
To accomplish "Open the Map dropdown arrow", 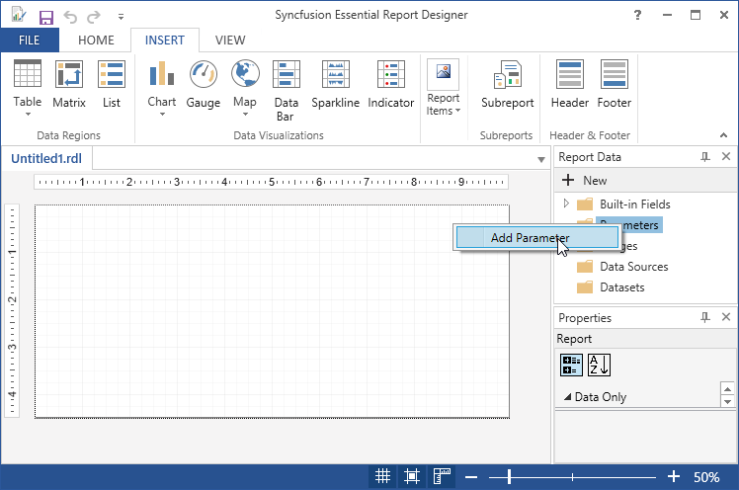I will pos(245,115).
